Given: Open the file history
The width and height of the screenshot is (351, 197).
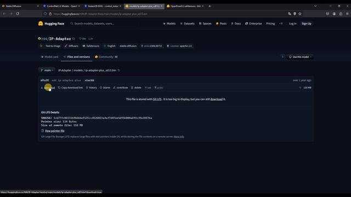Looking at the screenshot, I should tap(92, 88).
